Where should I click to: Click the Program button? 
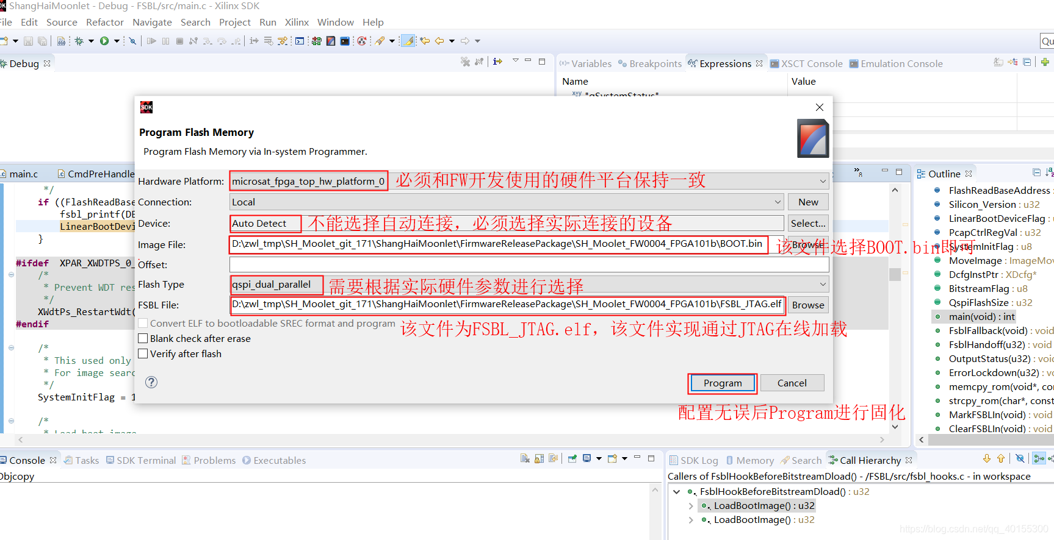pyautogui.click(x=723, y=383)
